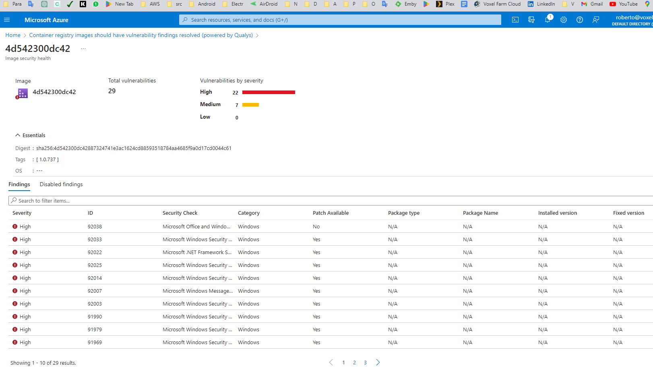Viewport: 653px width, 380px height.
Task: Open Cloud Shell icon in header
Action: [x=515, y=20]
